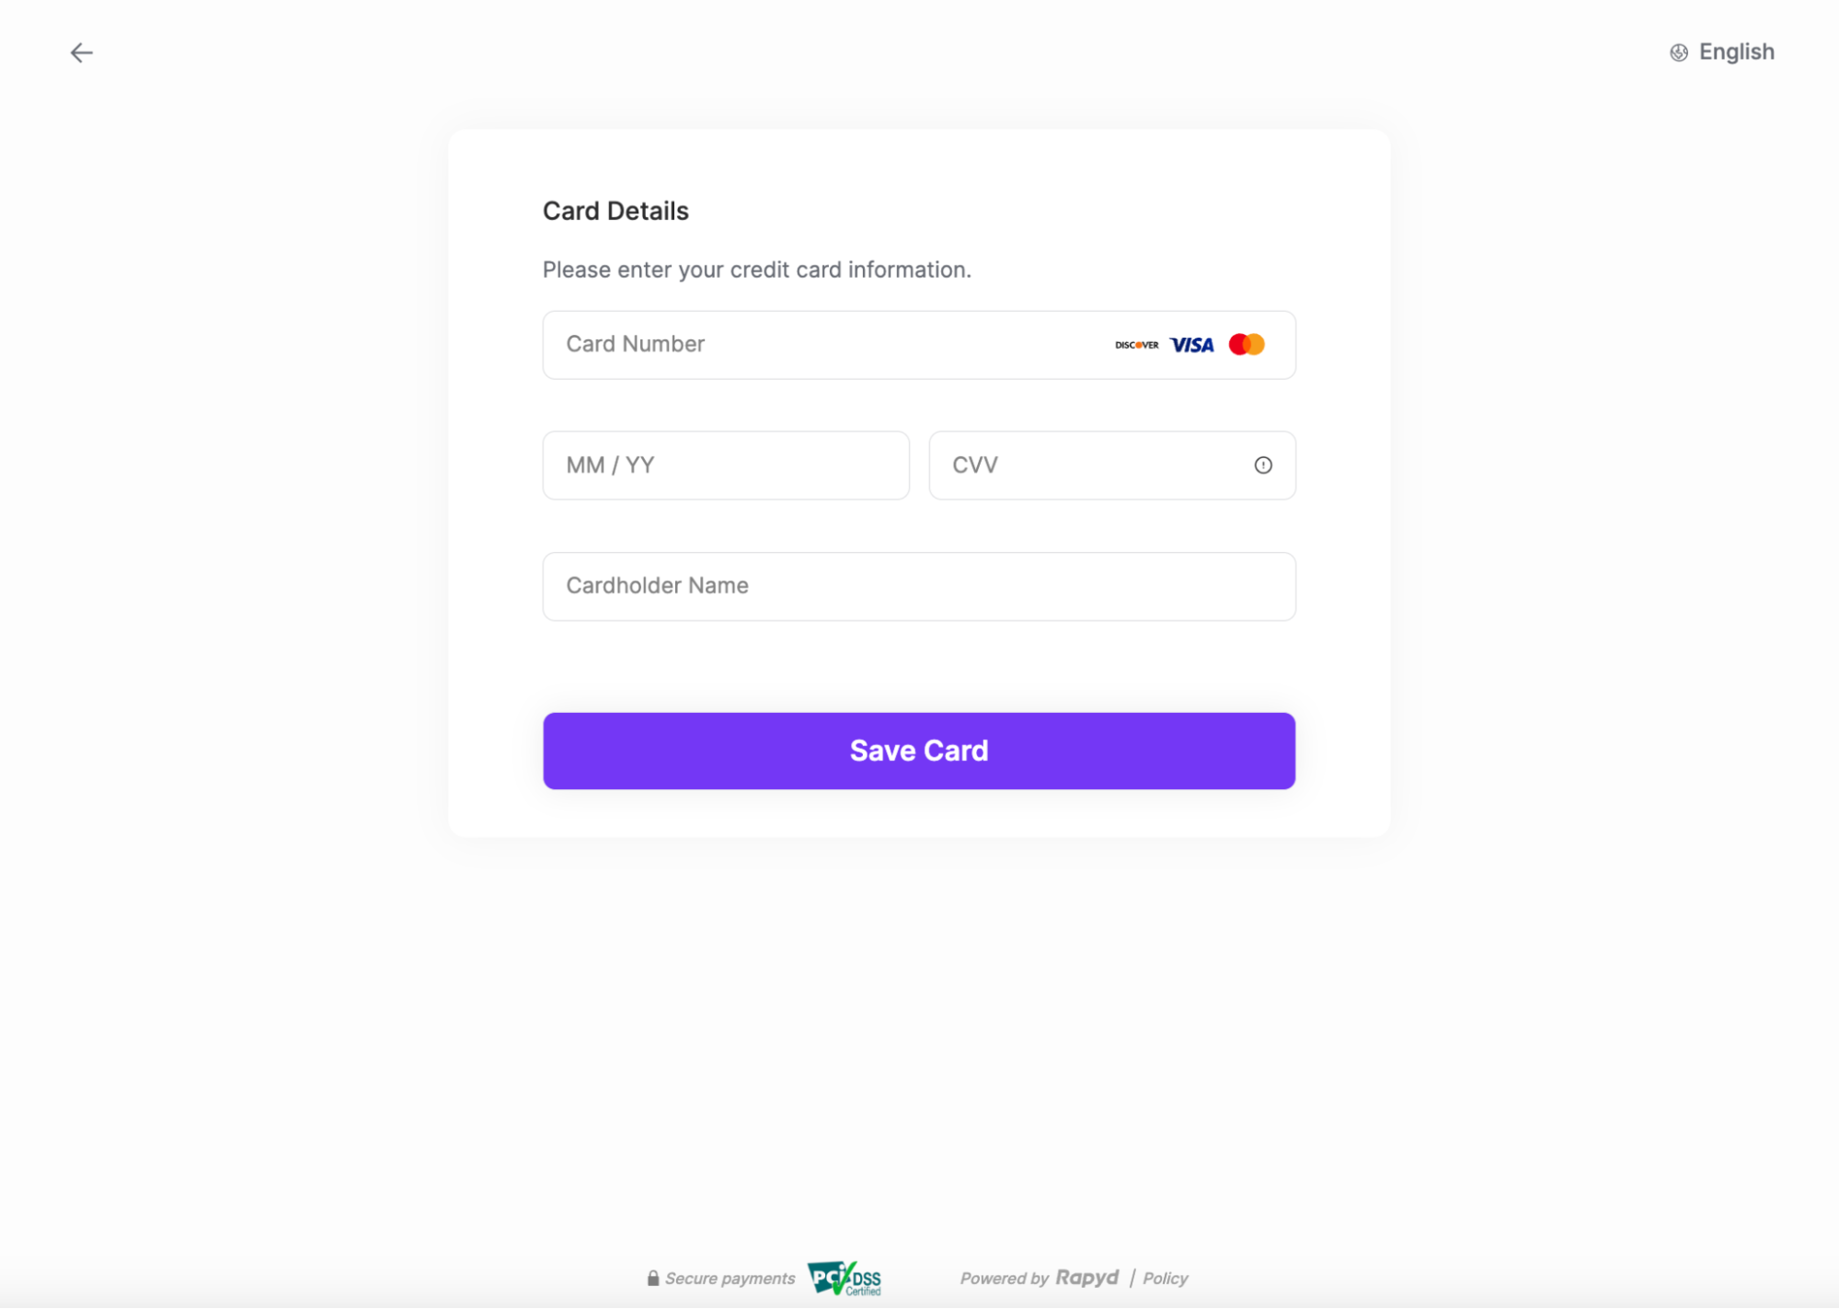Open the Policy link
Screen dimensions: 1839x1309
1165,1278
